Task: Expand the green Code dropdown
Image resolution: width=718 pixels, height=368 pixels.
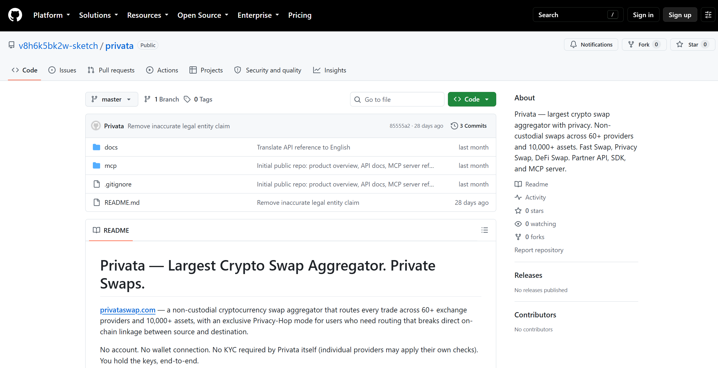Action: tap(472, 99)
